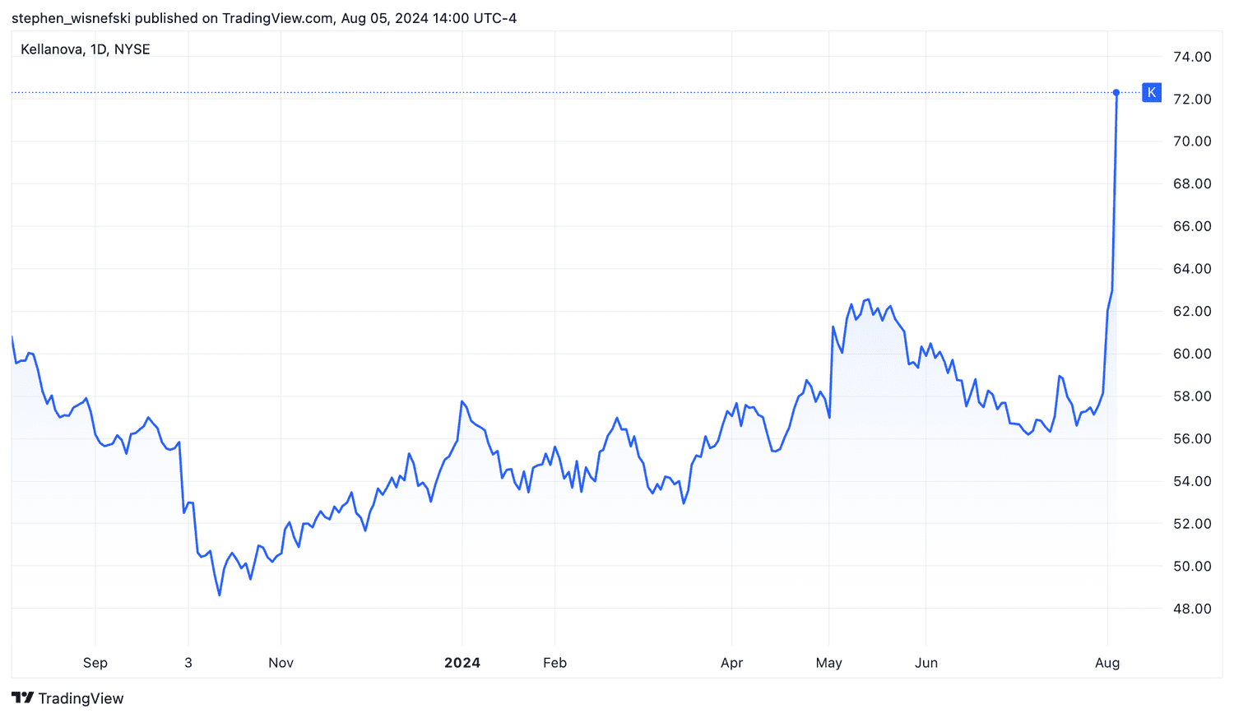Click the 72.00 price axis label

coord(1192,99)
